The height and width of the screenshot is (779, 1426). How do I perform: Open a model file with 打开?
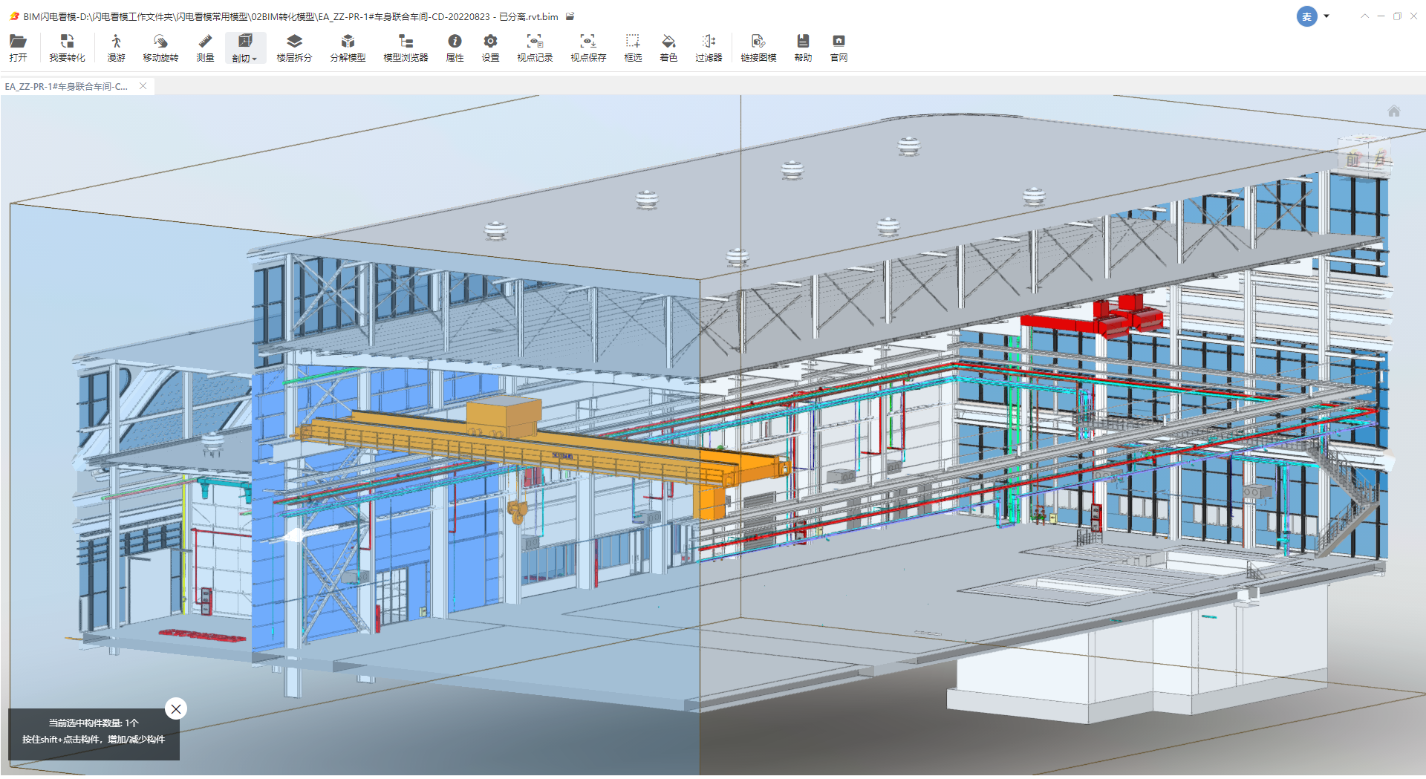click(x=18, y=48)
